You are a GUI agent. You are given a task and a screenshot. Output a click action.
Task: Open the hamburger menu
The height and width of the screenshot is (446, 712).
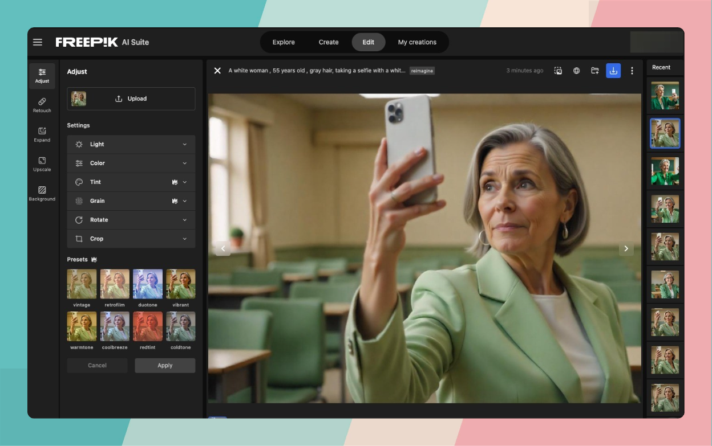(x=38, y=42)
